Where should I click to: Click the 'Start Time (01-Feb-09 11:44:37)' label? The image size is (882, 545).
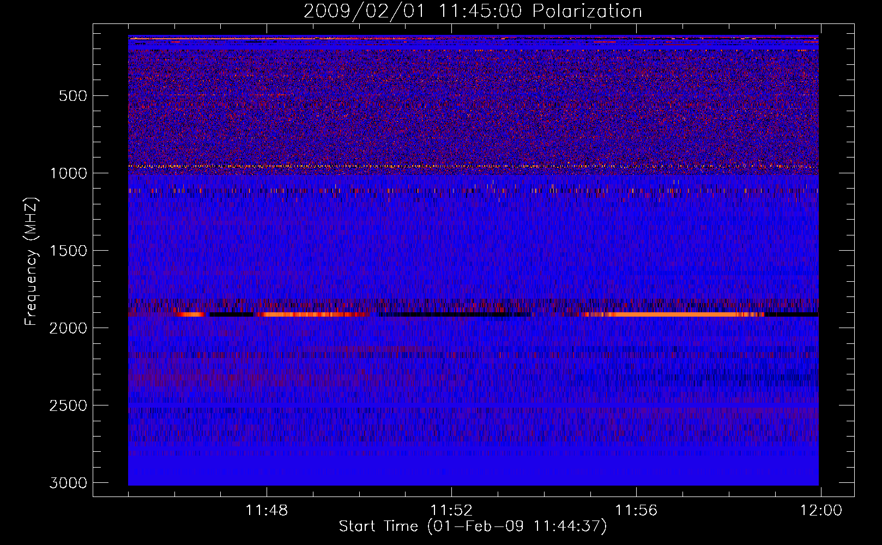(473, 526)
